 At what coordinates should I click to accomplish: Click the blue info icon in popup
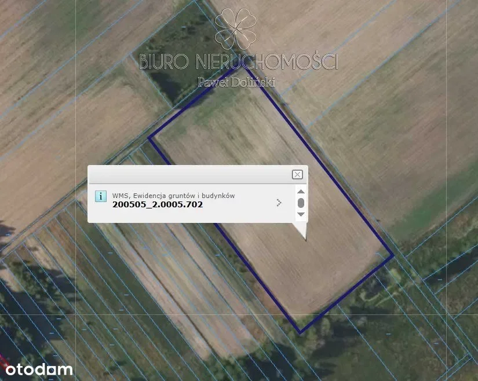(101, 196)
